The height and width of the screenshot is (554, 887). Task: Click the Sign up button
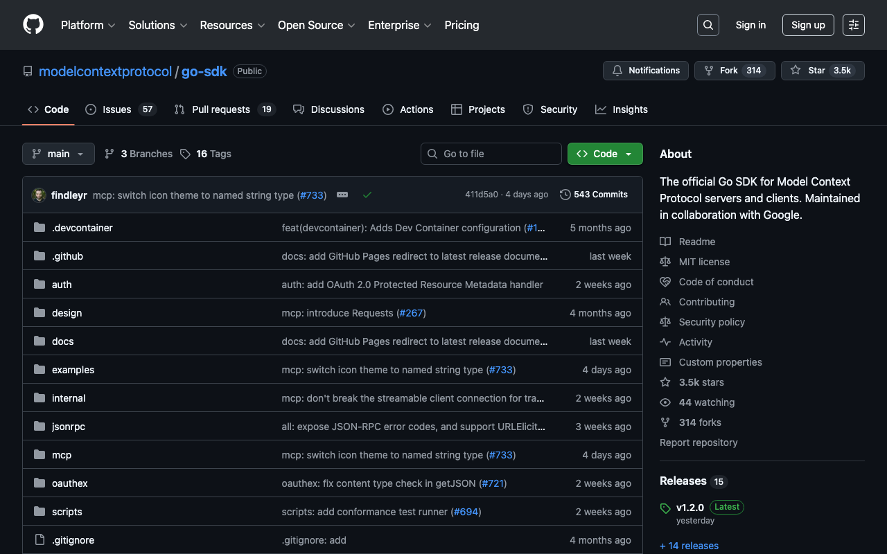pos(807,25)
